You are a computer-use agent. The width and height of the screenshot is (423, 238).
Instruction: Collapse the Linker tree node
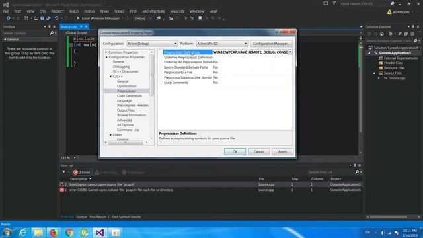pos(110,134)
